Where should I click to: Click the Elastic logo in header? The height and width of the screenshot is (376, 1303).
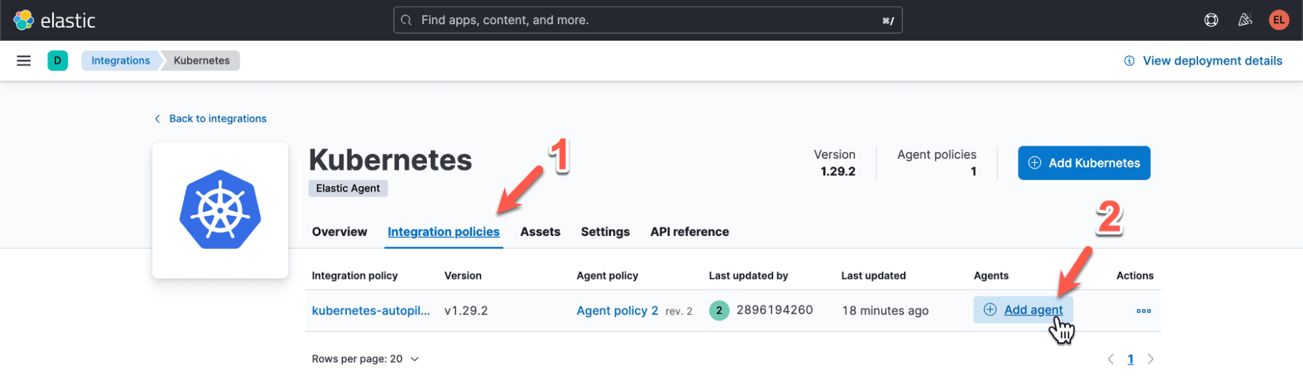(x=55, y=20)
